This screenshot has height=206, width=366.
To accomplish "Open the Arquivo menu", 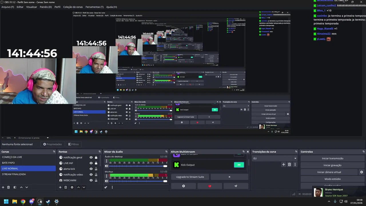I will tap(8, 7).
